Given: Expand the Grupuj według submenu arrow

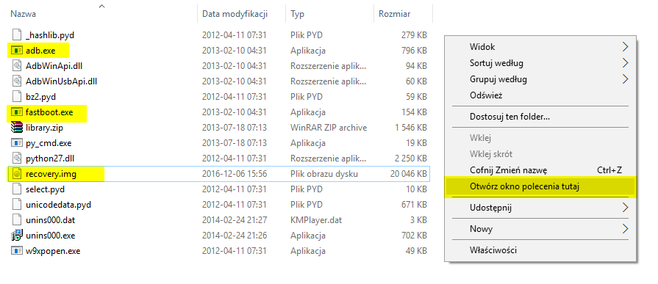Looking at the screenshot, I should (625, 79).
